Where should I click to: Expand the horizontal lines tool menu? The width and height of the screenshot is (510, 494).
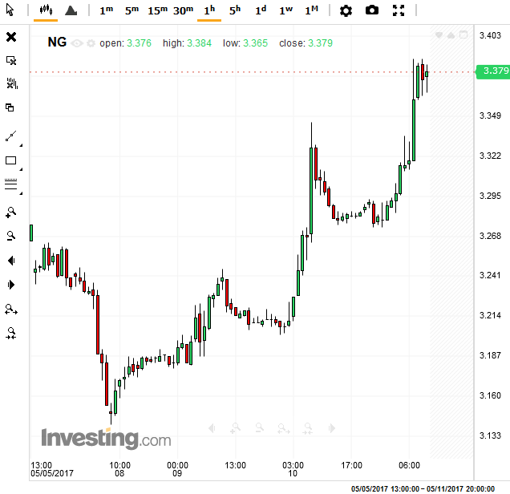tap(21, 192)
